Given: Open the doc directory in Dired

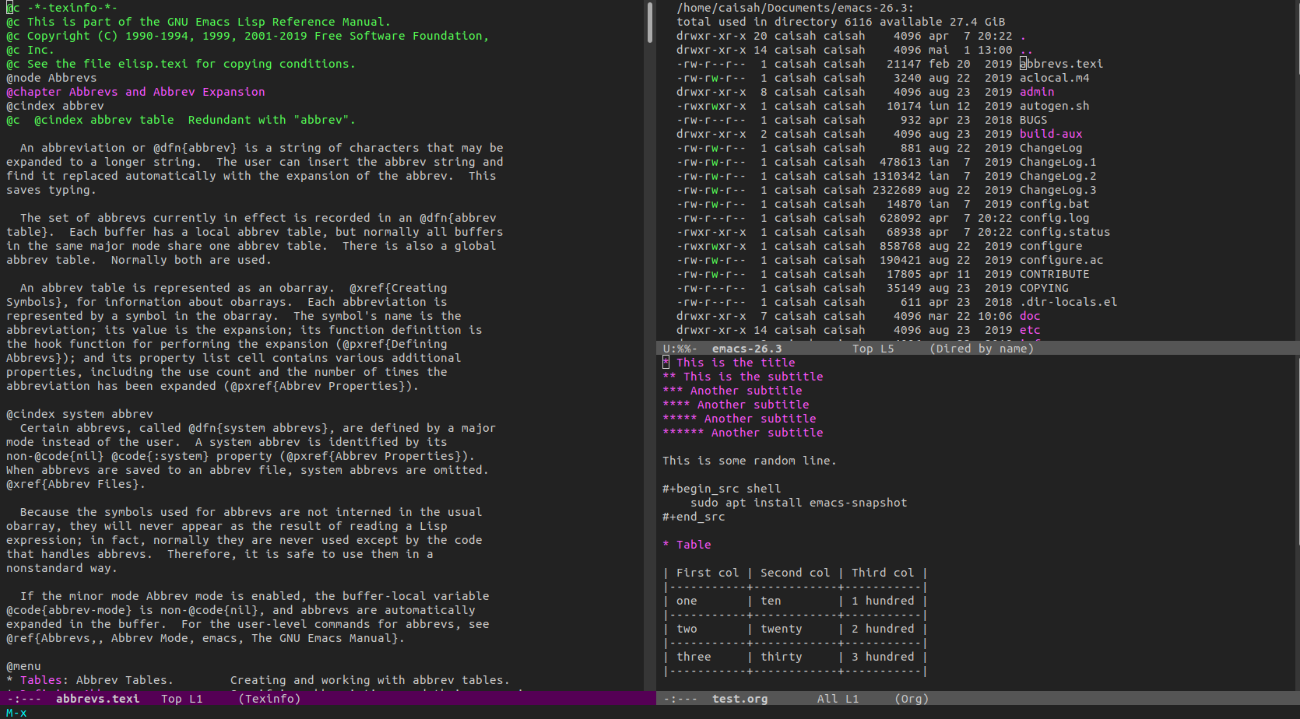Looking at the screenshot, I should tap(1029, 316).
